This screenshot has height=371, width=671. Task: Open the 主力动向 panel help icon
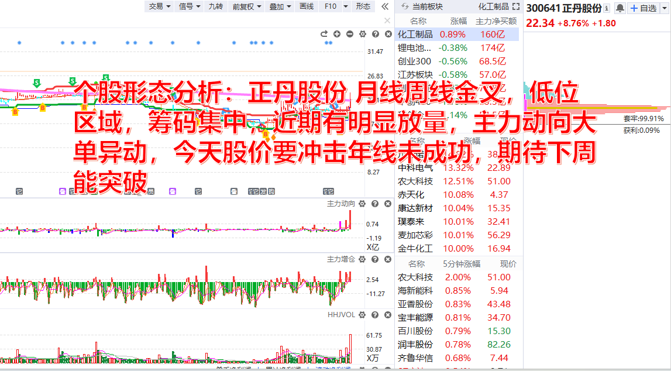pyautogui.click(x=375, y=204)
